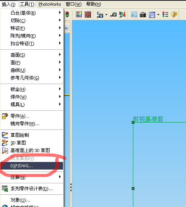186x207 pixels.
Task: Click the colorful analysis check icon
Action: (x=122, y=15)
